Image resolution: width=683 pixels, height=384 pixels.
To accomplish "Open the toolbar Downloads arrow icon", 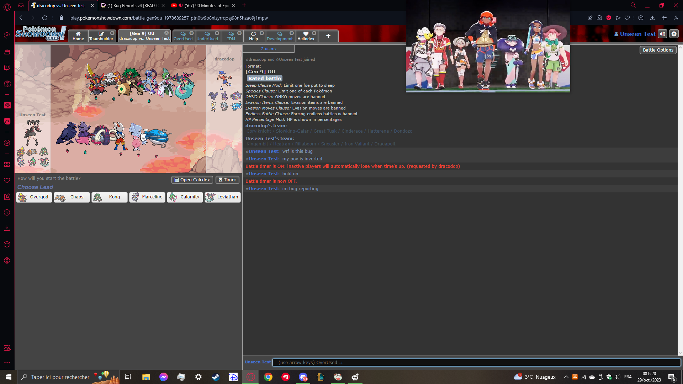I will point(652,18).
